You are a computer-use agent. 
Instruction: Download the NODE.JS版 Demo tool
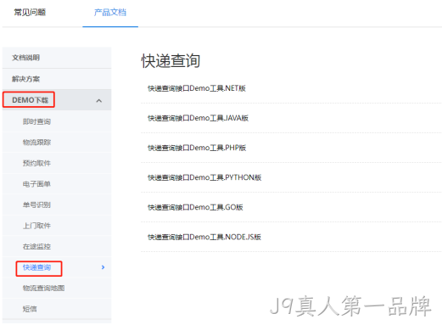[x=204, y=237]
